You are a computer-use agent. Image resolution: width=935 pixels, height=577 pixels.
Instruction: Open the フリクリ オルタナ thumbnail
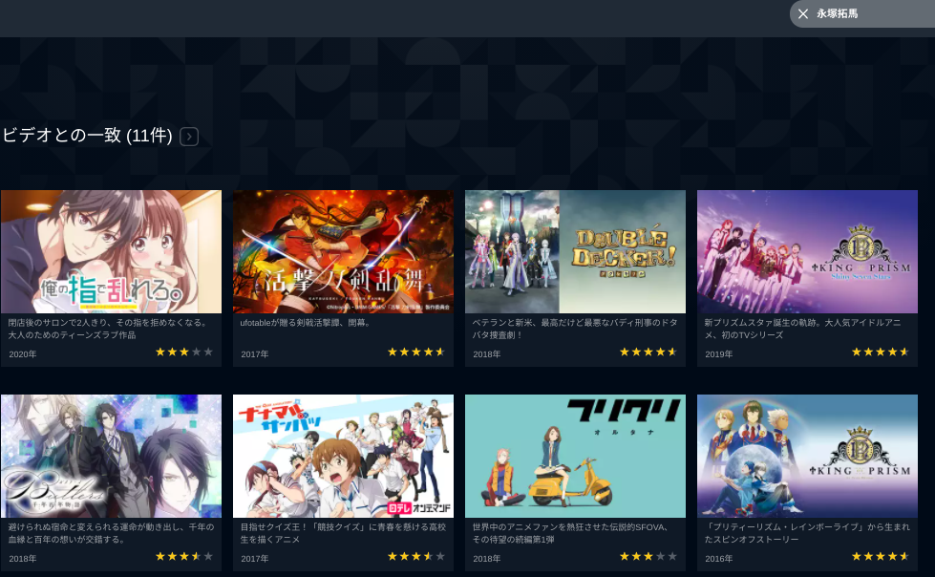click(x=575, y=456)
